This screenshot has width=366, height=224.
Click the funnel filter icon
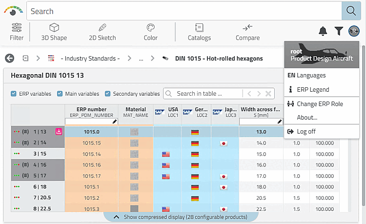point(339,31)
